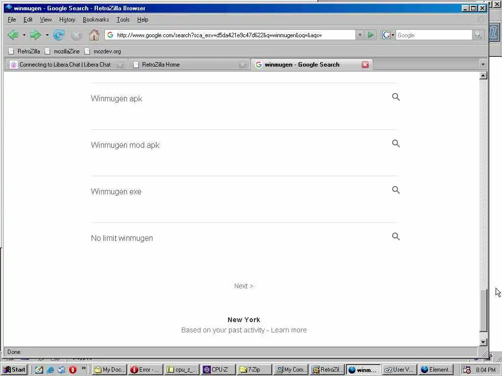Open the History menu
Viewport: 502px width, 376px height.
pyautogui.click(x=67, y=20)
